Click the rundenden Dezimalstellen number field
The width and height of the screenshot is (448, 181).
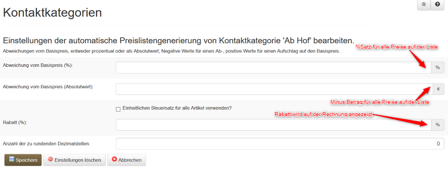pos(280,144)
